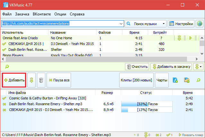Open the Чарты button
This screenshot has height=138, width=205.
pyautogui.click(x=162, y=80)
